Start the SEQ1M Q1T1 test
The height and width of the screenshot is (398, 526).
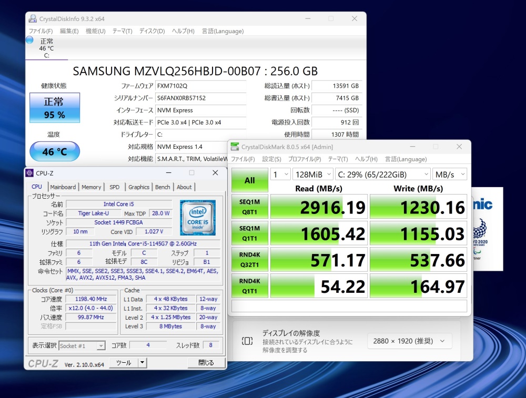(249, 233)
